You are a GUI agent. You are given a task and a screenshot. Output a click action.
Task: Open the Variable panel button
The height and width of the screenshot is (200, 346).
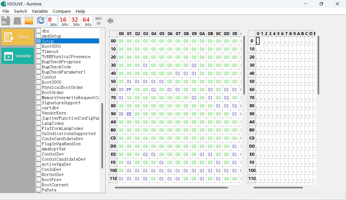18,56
